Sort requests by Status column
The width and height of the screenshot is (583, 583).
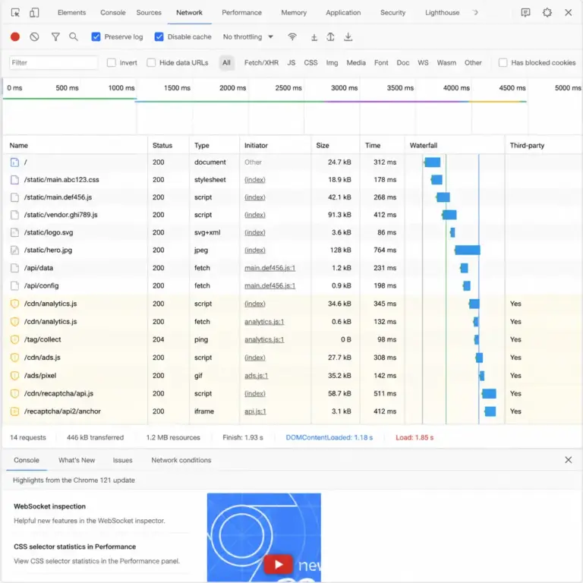(x=169, y=146)
